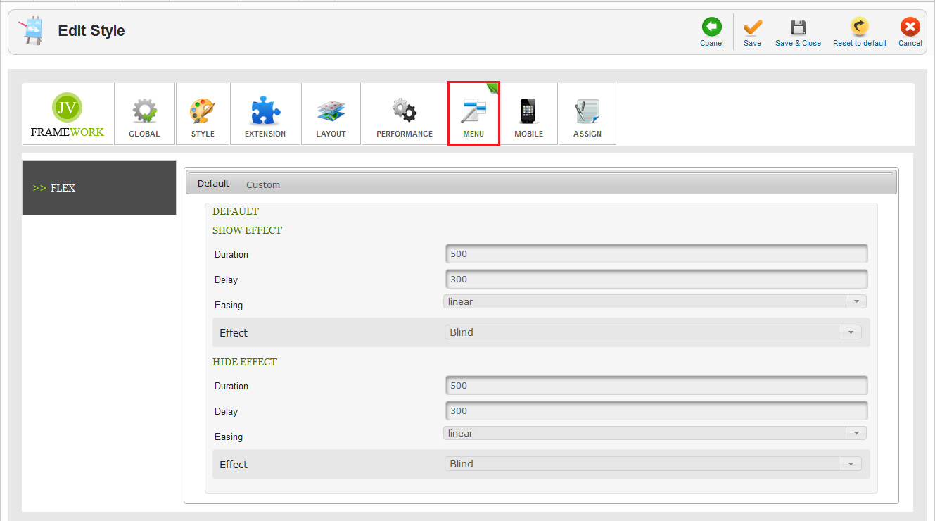Switch to the Custom tab
Image resolution: width=935 pixels, height=521 pixels.
263,184
